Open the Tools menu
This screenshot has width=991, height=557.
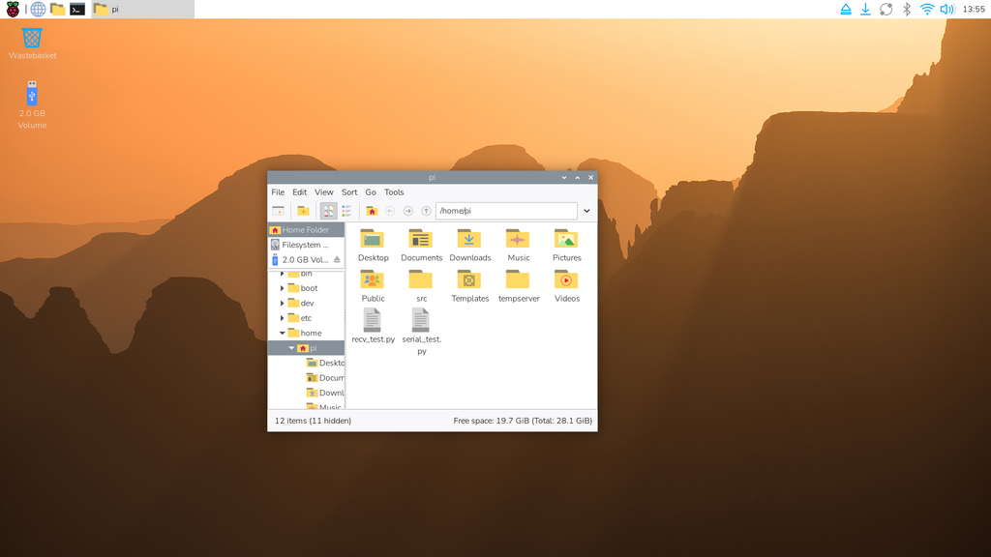point(394,192)
